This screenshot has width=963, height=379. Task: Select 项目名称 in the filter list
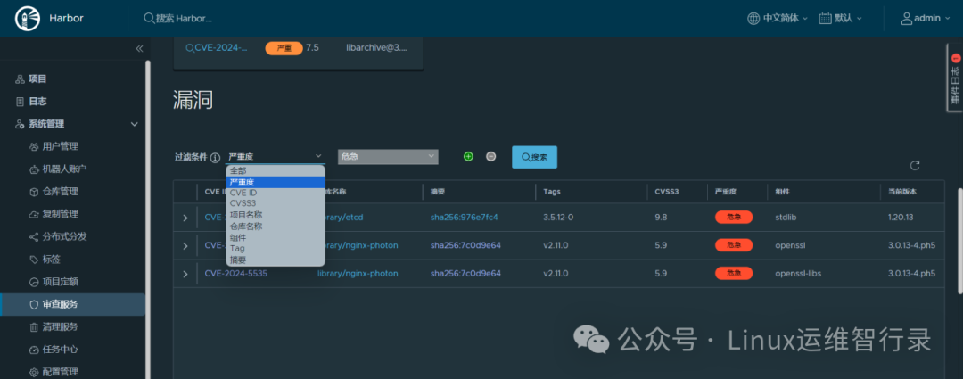click(276, 215)
